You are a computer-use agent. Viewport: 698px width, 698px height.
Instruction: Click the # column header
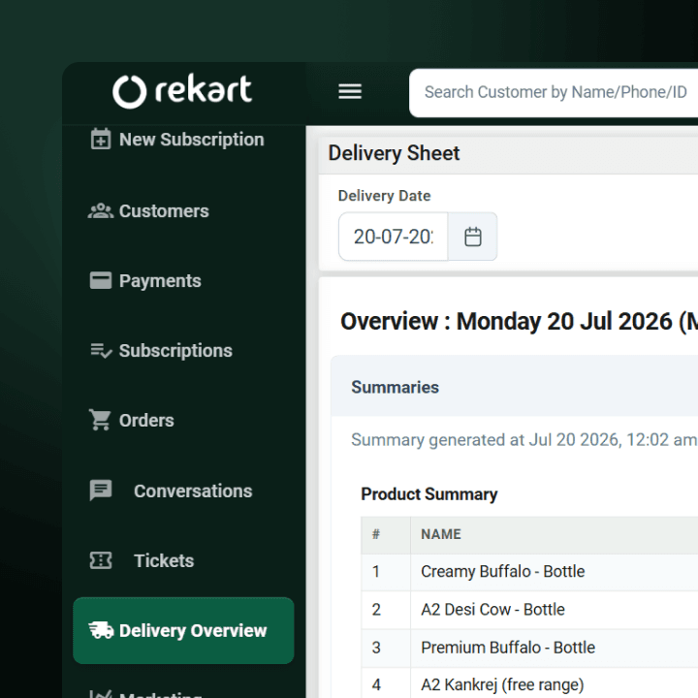pyautogui.click(x=376, y=534)
